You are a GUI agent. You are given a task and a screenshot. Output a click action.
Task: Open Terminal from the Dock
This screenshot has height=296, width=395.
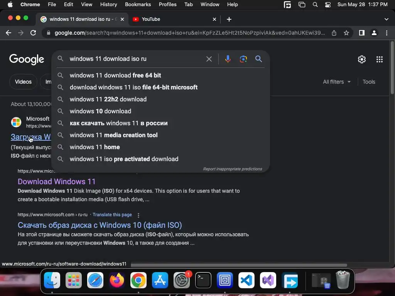[203, 280]
